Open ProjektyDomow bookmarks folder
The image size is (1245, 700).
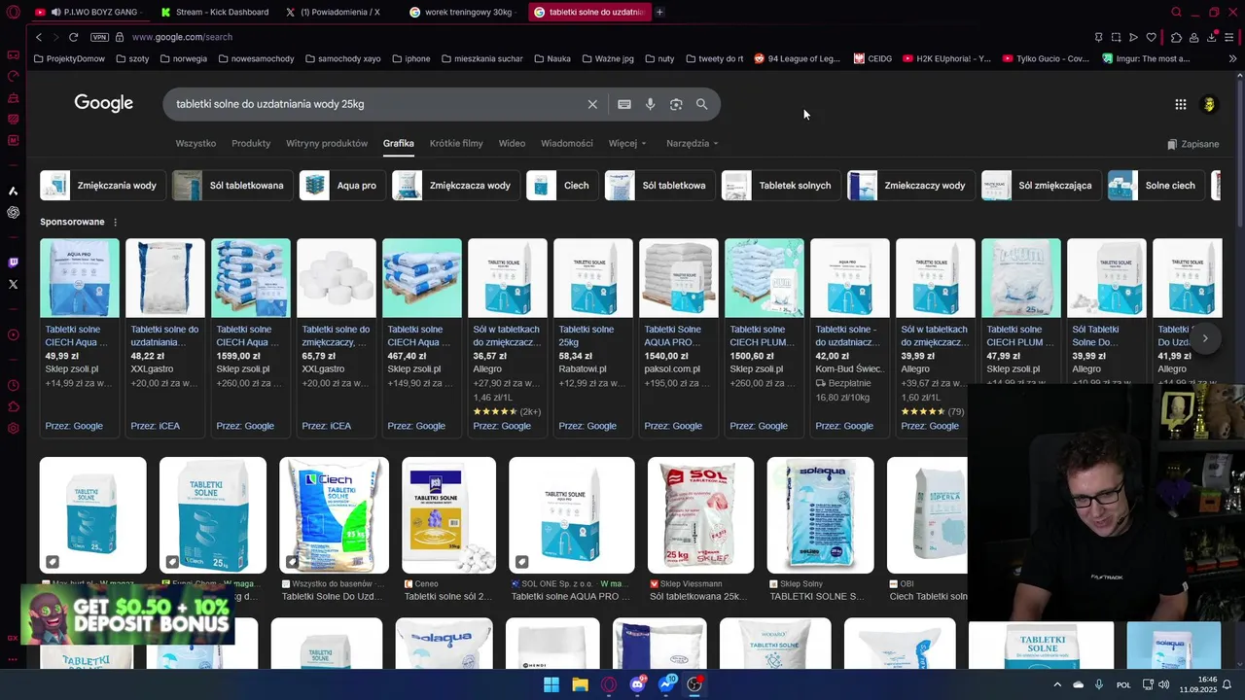coord(69,58)
